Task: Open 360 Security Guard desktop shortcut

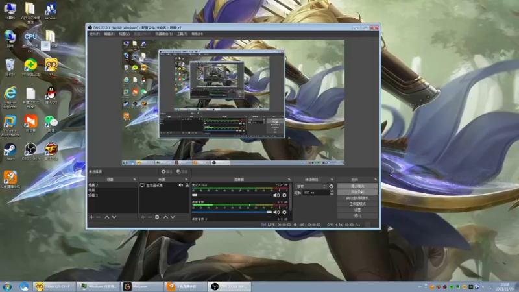Action: tap(30, 67)
